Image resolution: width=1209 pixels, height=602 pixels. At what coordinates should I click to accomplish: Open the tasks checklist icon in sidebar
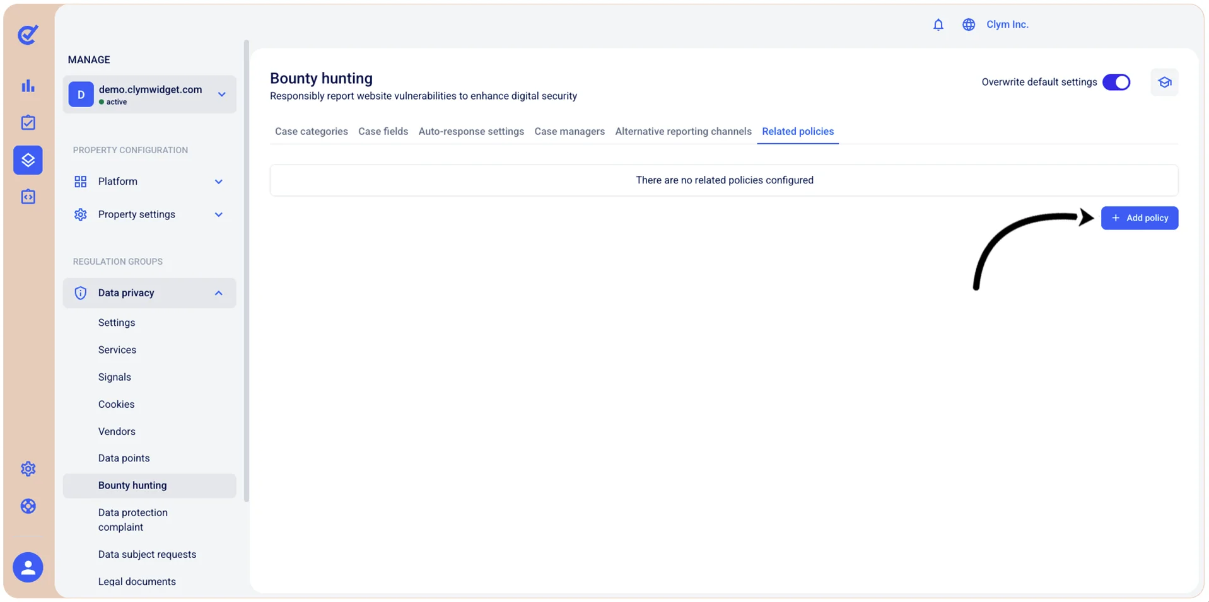pyautogui.click(x=28, y=122)
